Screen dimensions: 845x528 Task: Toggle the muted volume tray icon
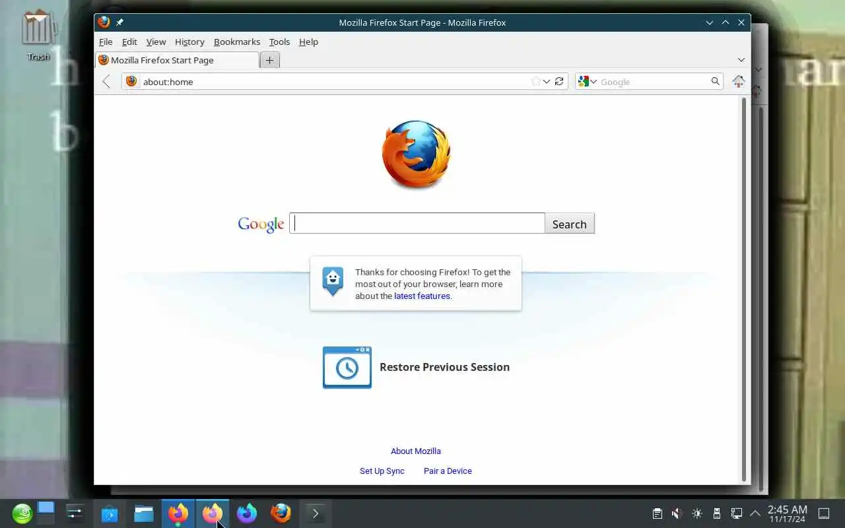[677, 513]
